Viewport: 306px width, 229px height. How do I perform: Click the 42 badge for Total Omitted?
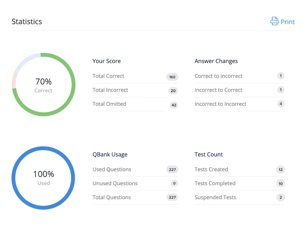[x=174, y=105]
